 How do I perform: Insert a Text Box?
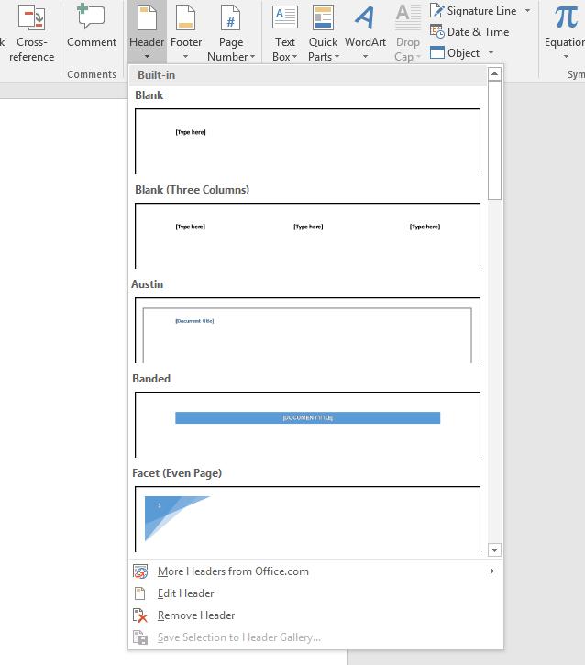pyautogui.click(x=285, y=33)
